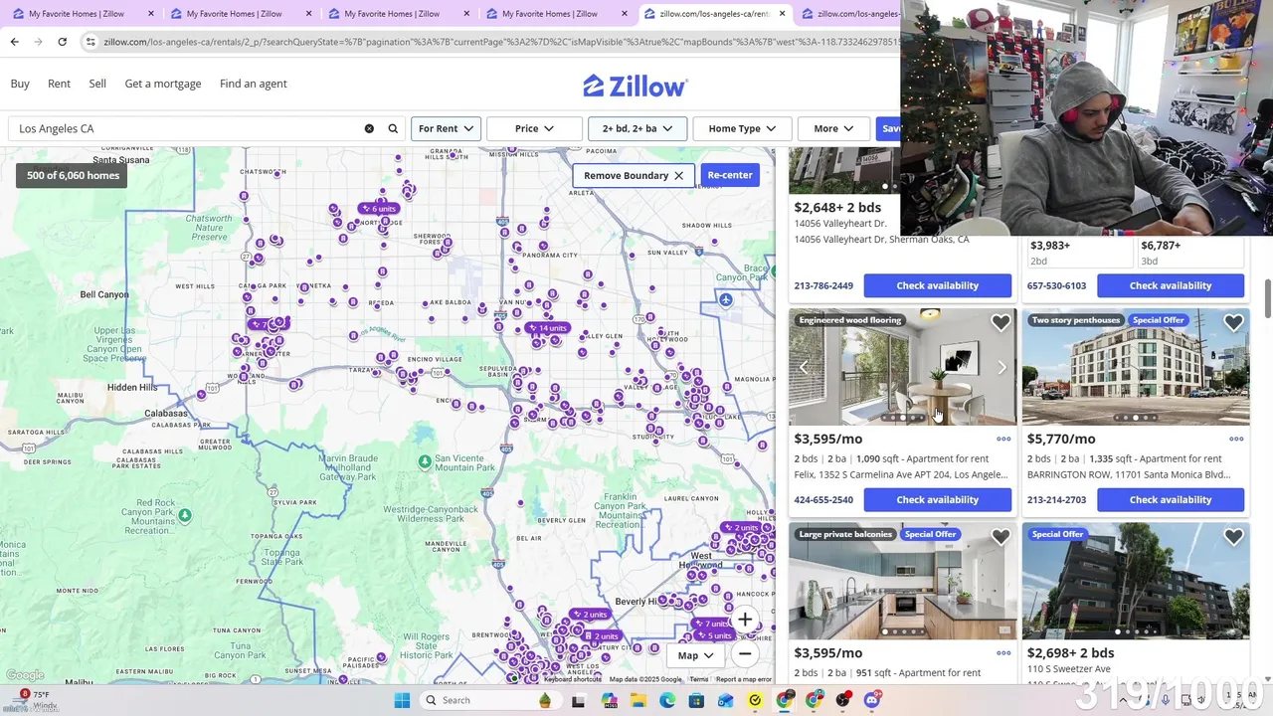Viewport: 1273px width, 716px height.
Task: Go back with browser back arrow
Action: click(x=14, y=42)
